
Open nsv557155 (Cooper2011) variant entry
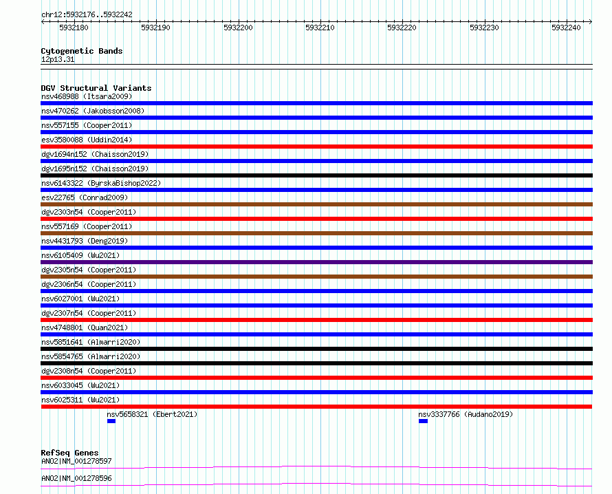87,125
